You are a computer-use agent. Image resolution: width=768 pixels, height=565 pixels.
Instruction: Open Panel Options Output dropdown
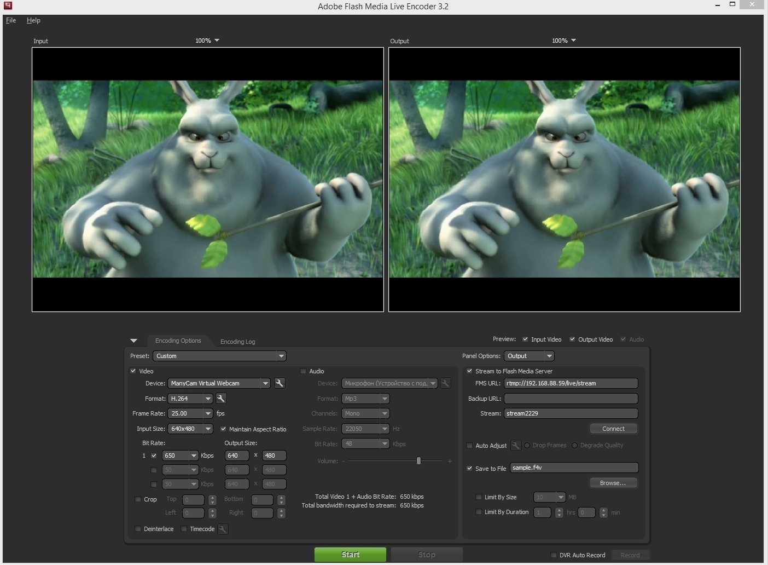(529, 356)
